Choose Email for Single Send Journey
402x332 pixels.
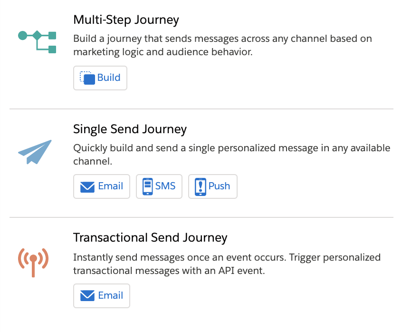(x=102, y=186)
